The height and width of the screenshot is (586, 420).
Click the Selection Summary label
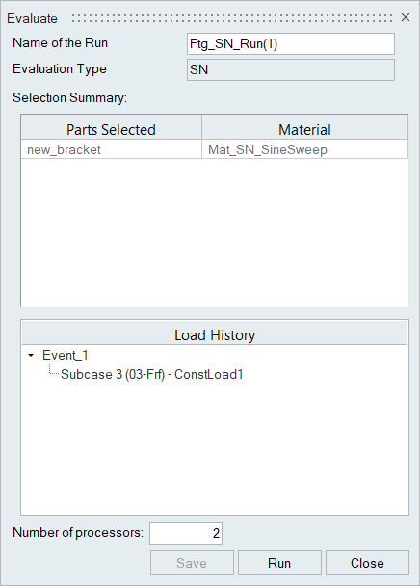click(70, 98)
